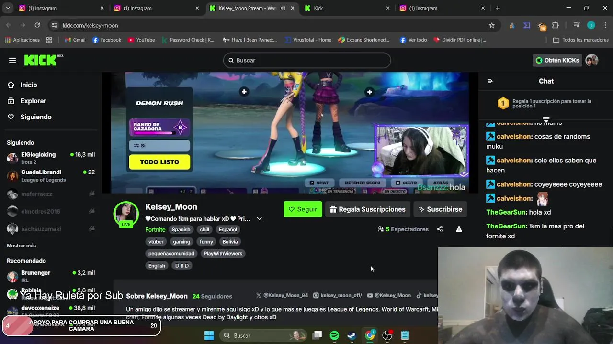The width and height of the screenshot is (613, 344).
Task: Select the gaming tag
Action: (x=182, y=242)
